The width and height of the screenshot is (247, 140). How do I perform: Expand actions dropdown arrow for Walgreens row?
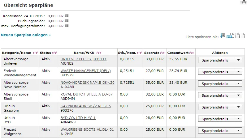click(x=239, y=130)
